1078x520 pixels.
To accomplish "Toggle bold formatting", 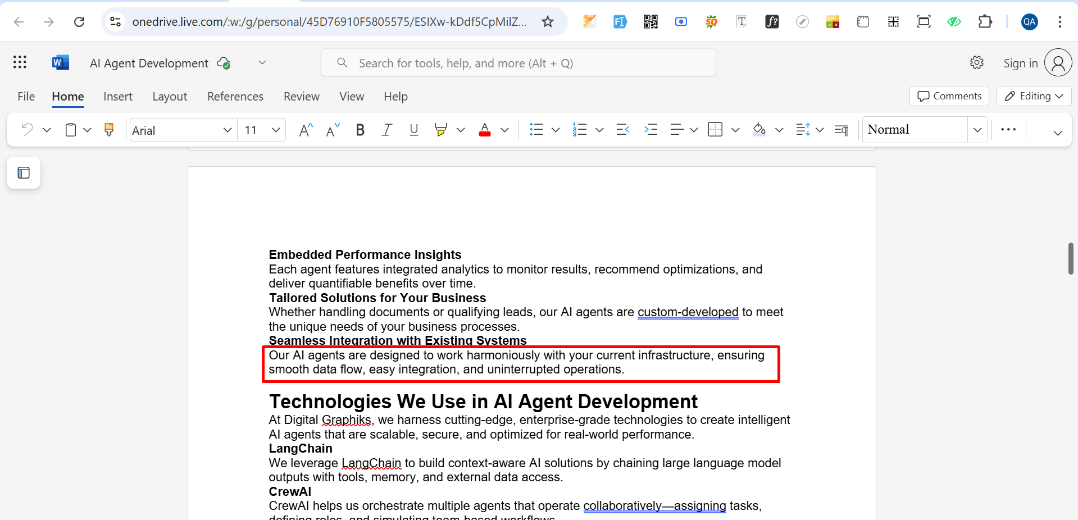I will point(360,130).
